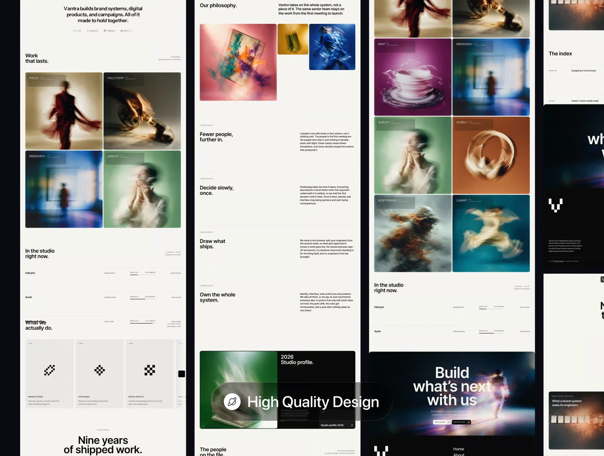Image resolution: width=604 pixels, height=456 pixels.
Task: Click the '2026 Studio profile.' title text
Action: [x=297, y=359]
